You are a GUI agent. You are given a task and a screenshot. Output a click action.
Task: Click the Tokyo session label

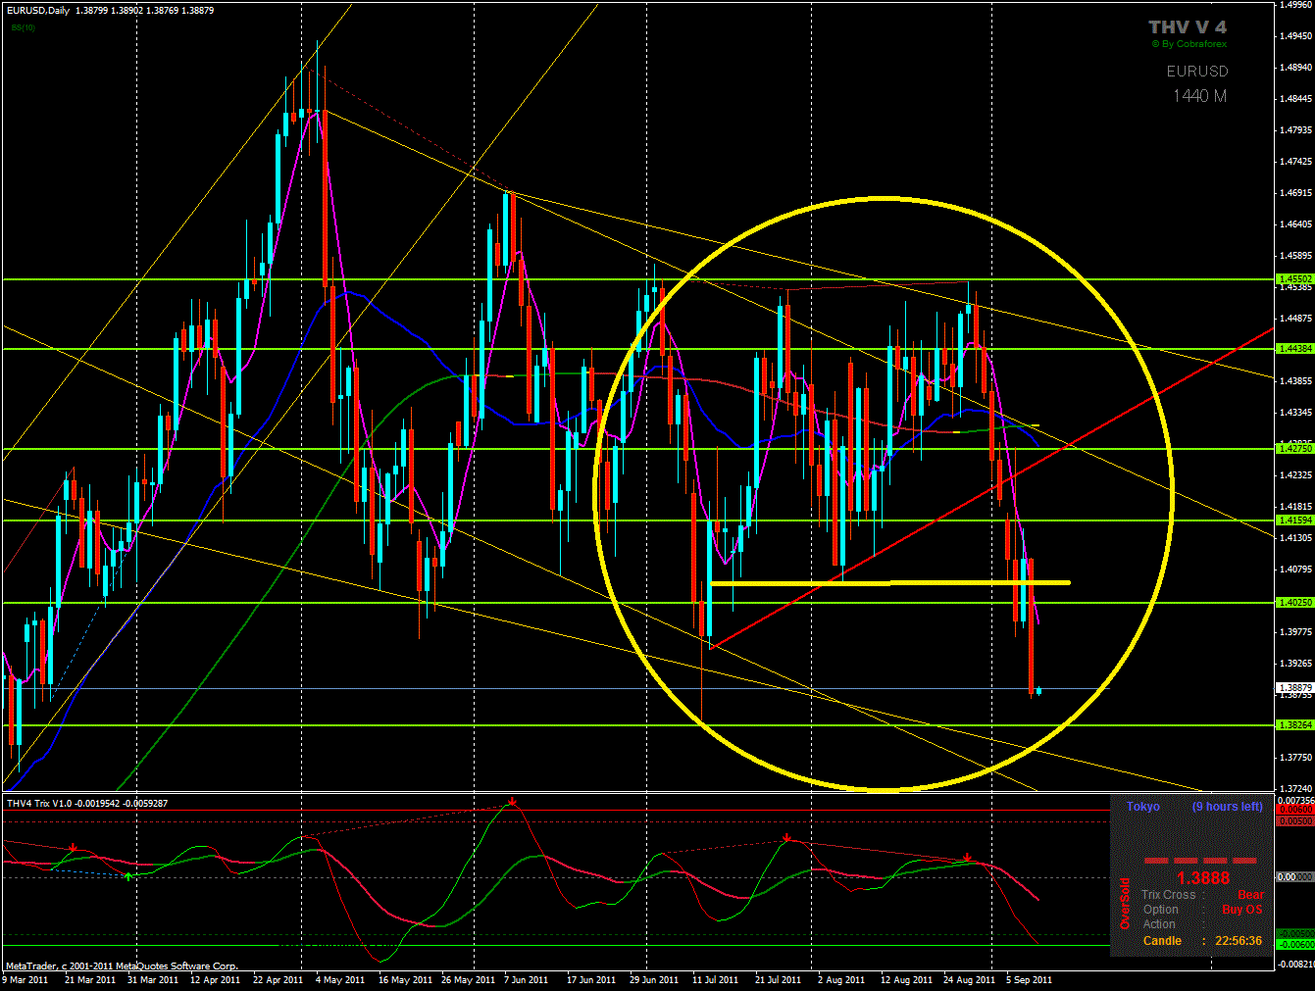[1142, 807]
